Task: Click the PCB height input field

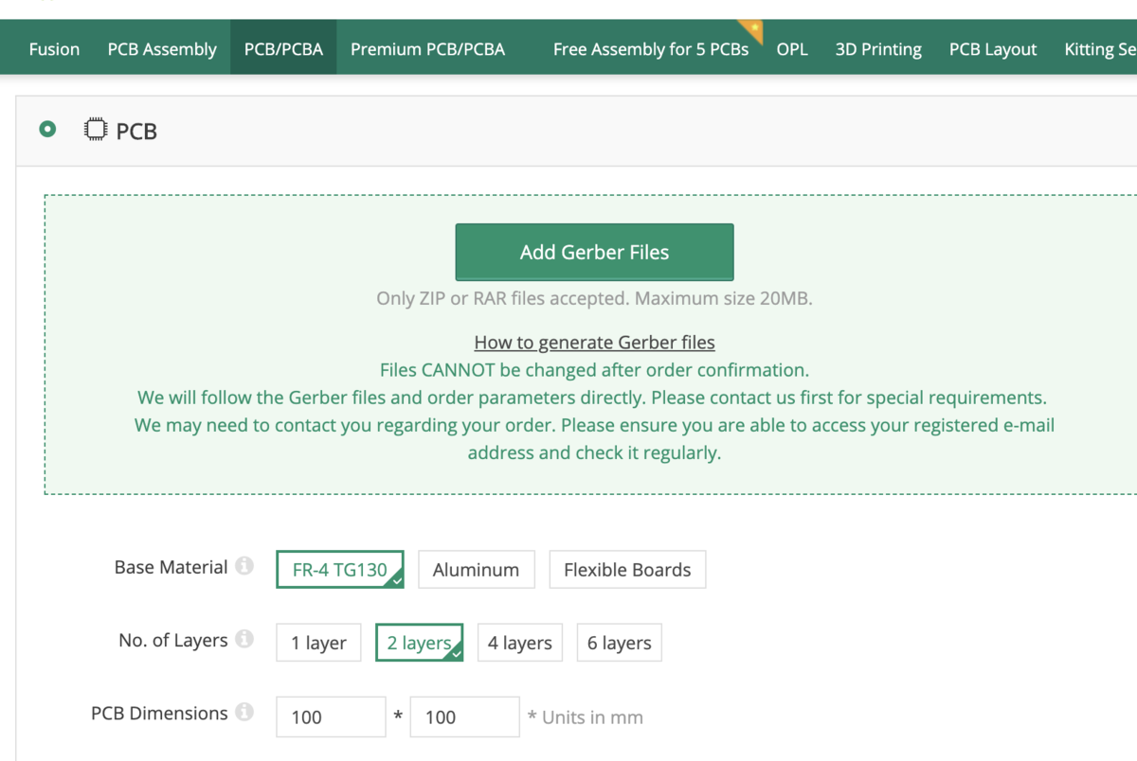Action: pos(464,717)
